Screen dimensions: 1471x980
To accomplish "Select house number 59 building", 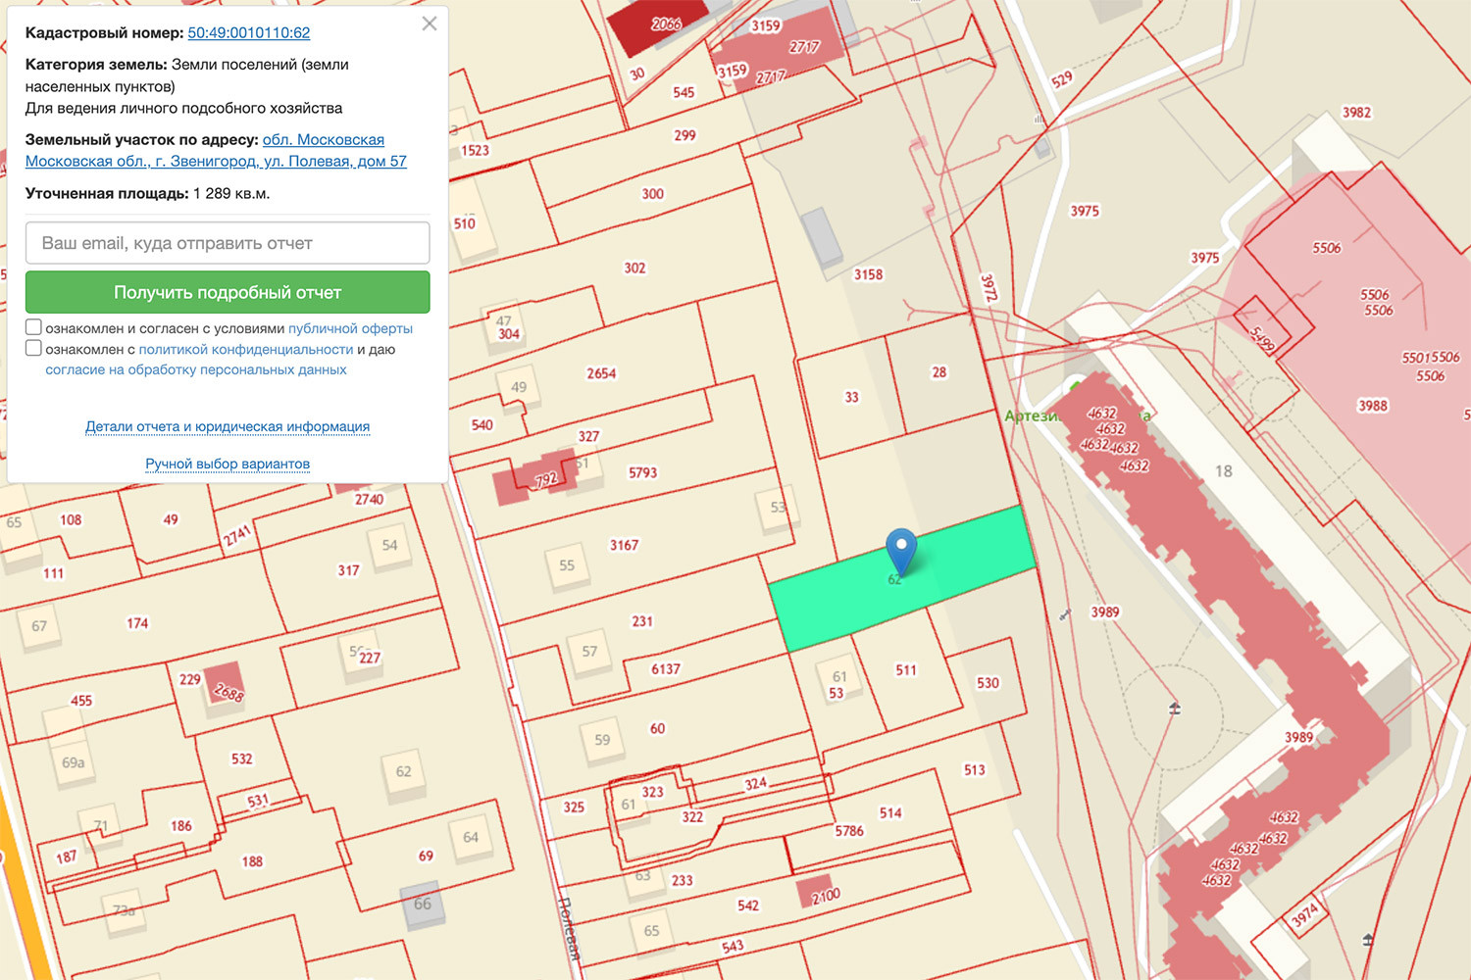I will pyautogui.click(x=602, y=740).
